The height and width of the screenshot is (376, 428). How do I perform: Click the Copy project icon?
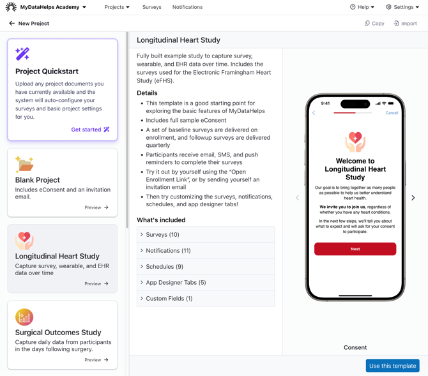point(367,24)
